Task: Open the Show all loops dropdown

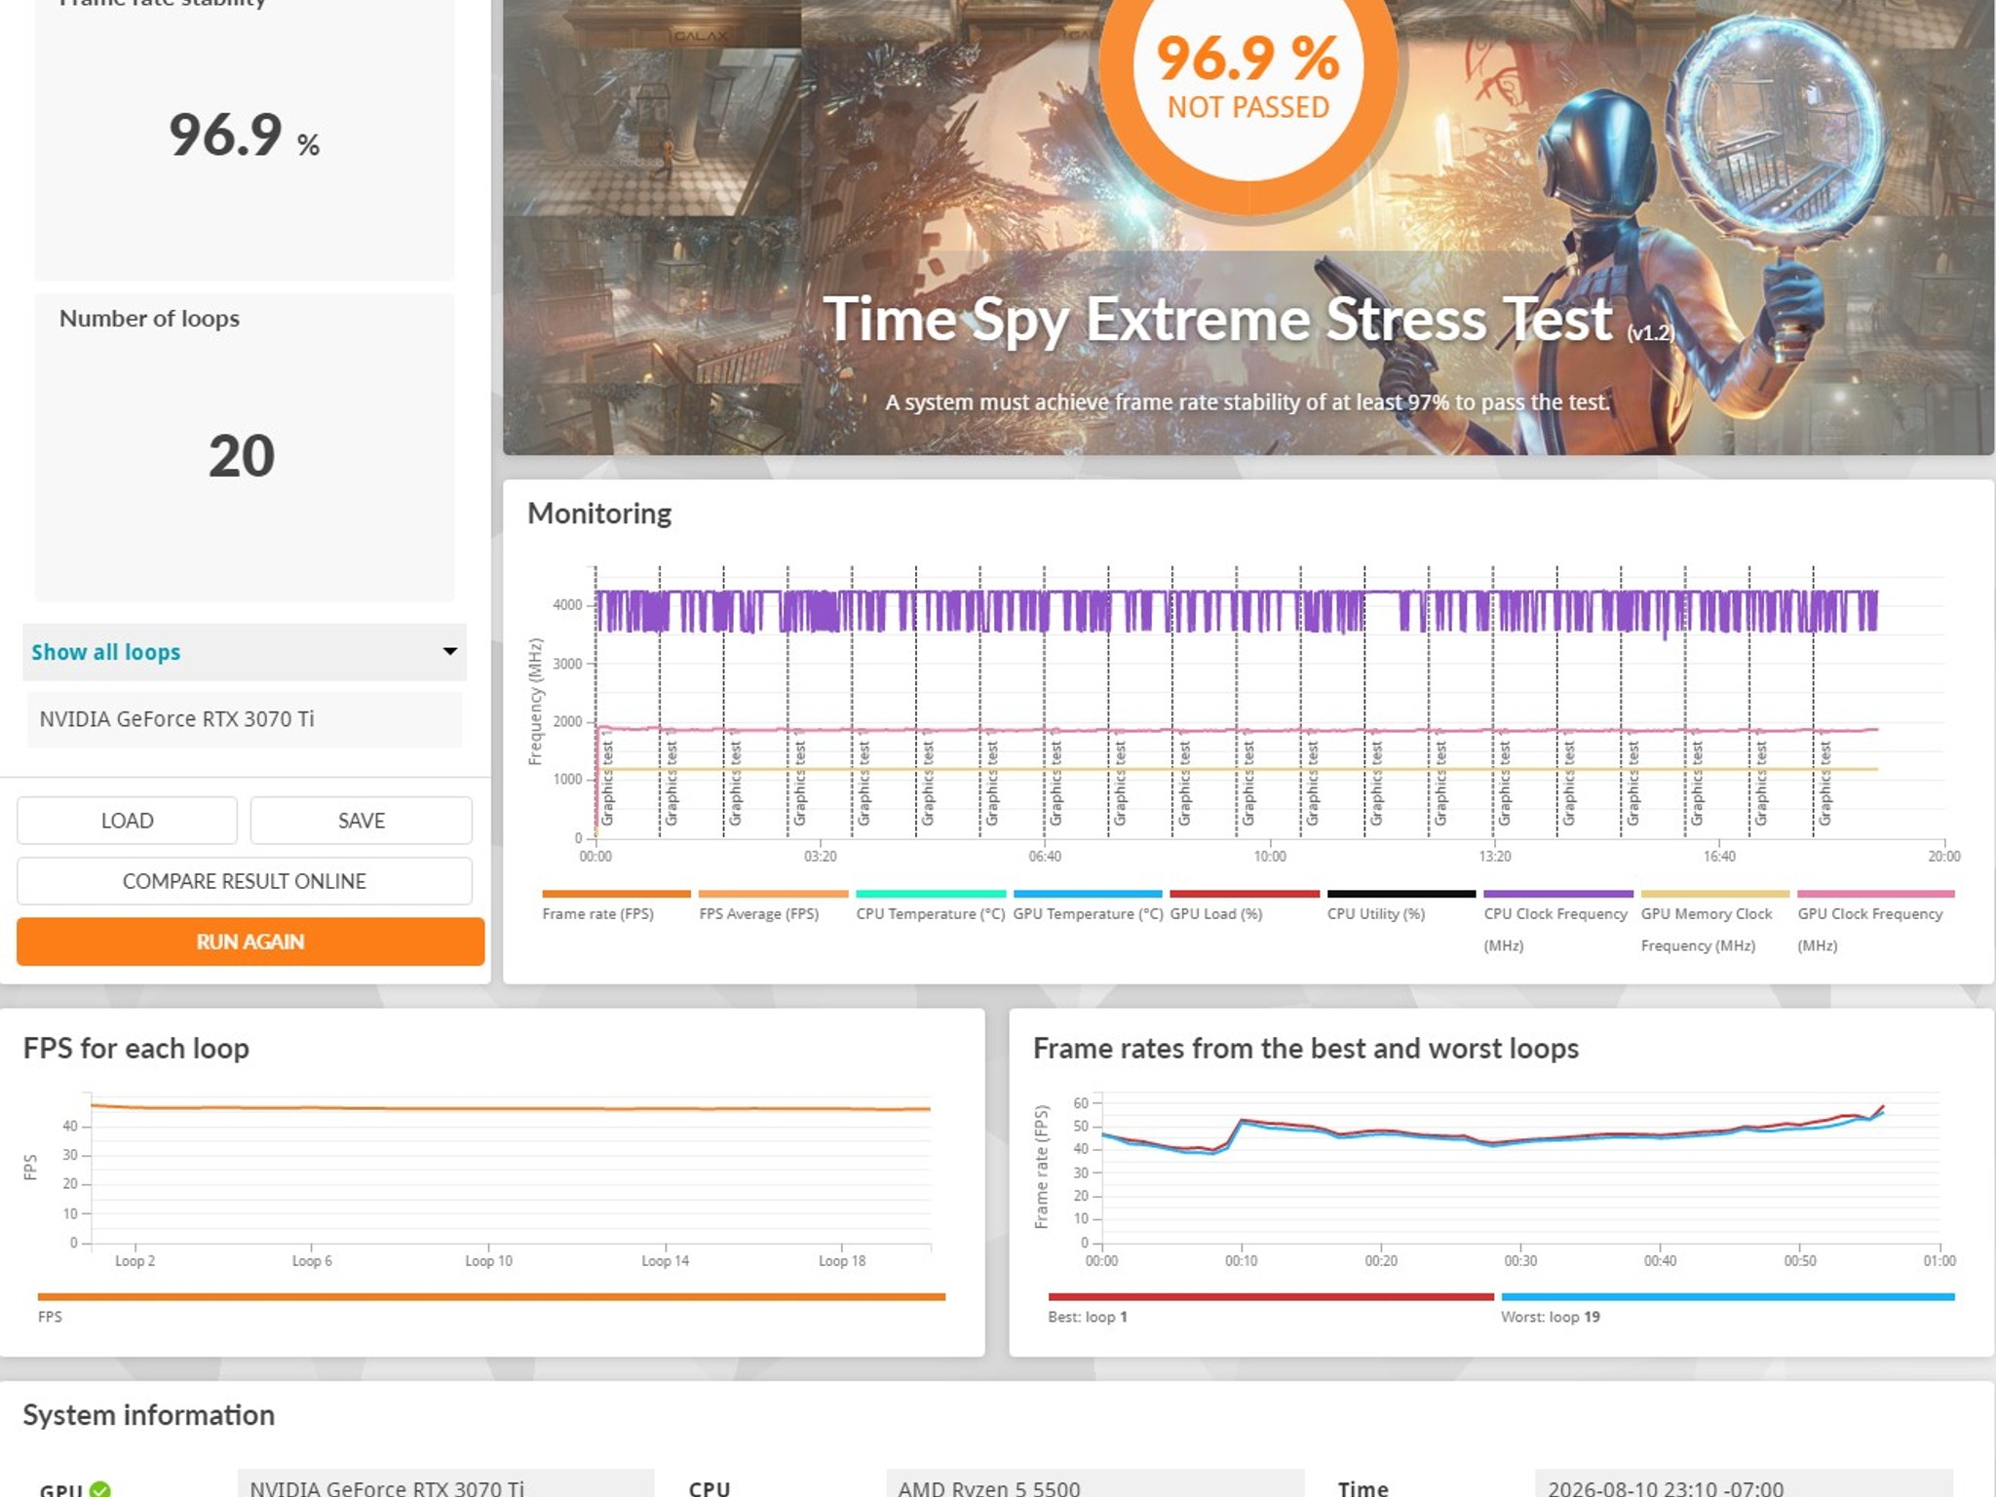Action: [245, 652]
